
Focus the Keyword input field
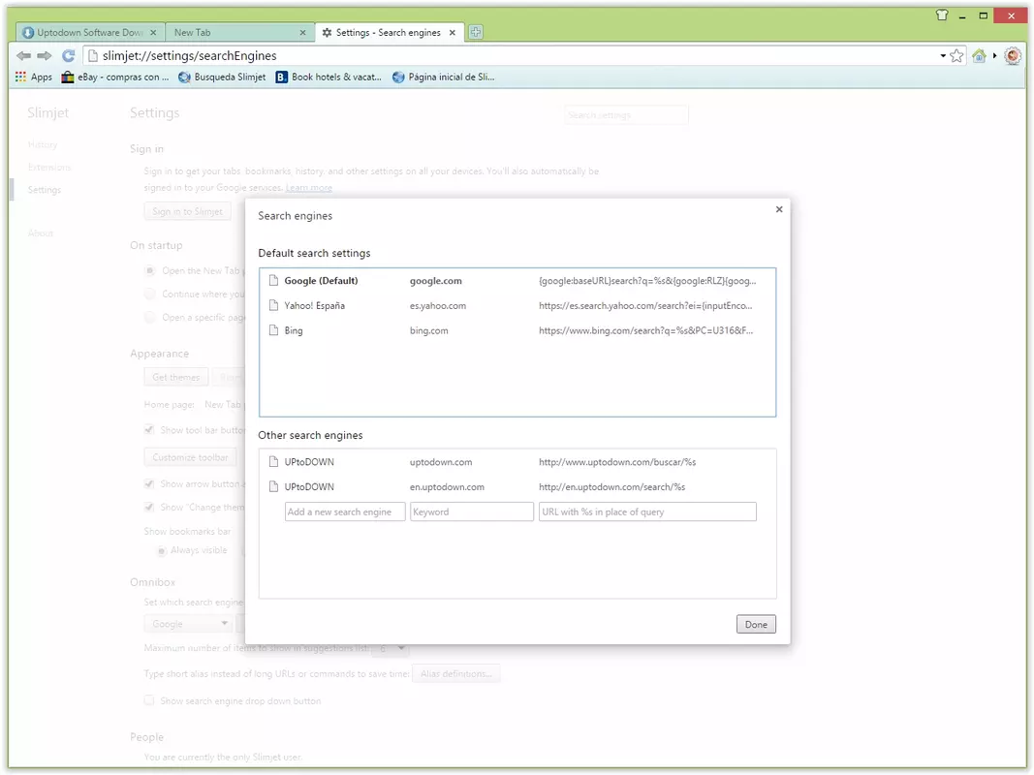[472, 512]
